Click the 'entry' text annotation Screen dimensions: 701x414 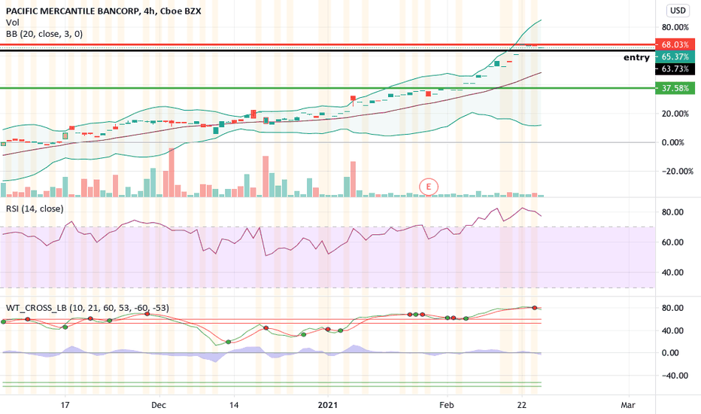636,57
